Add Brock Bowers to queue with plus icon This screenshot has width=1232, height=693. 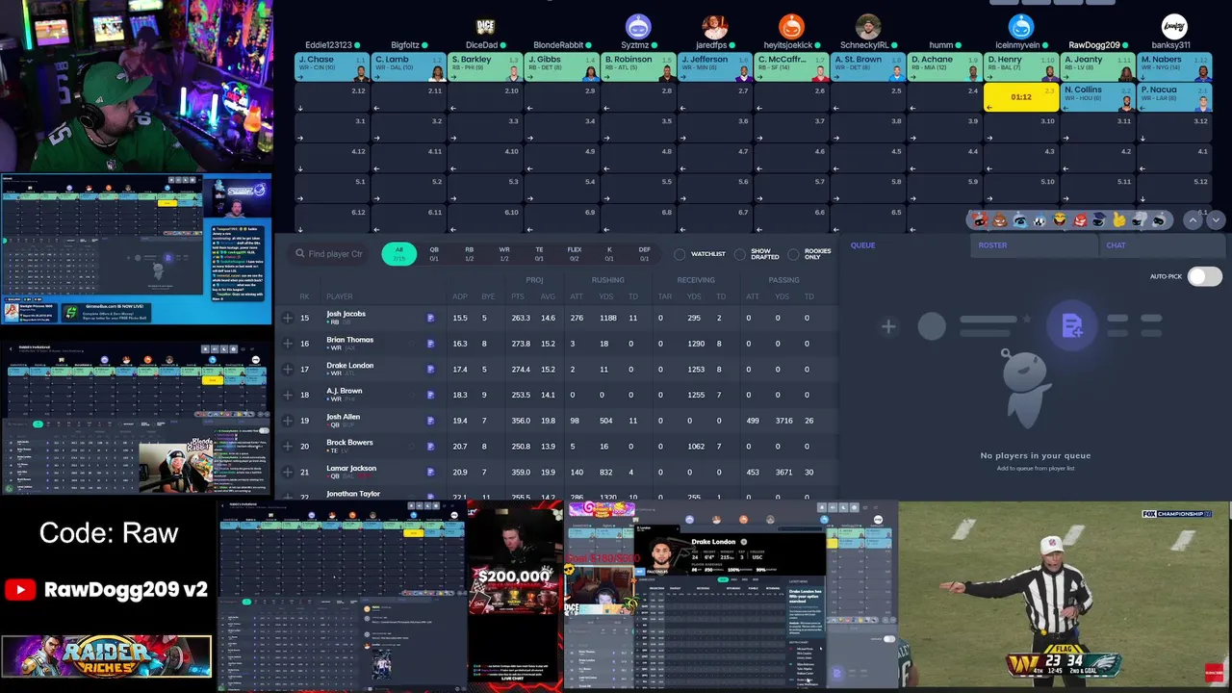tap(287, 447)
